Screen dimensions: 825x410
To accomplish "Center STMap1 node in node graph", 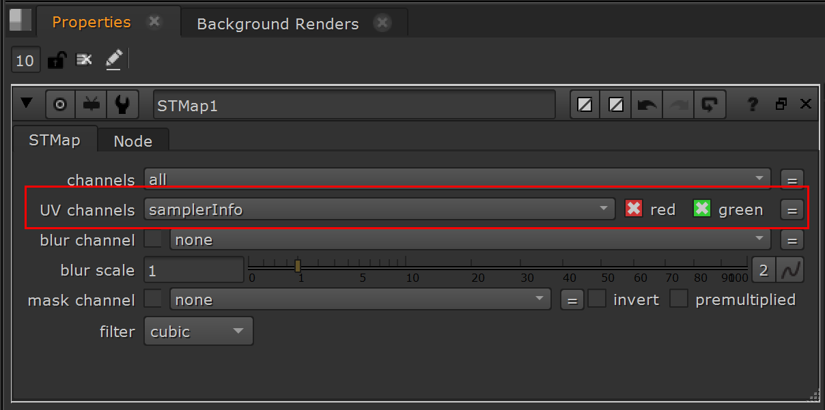I will coord(60,104).
